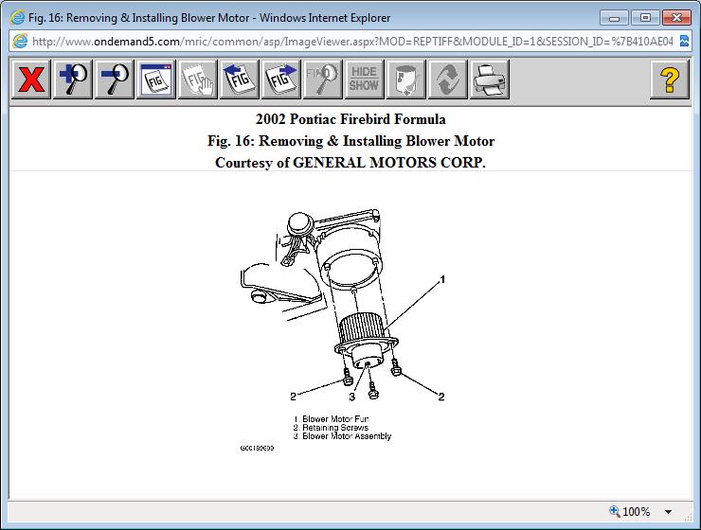Click legend line '2. Retaining Screws'
The width and height of the screenshot is (701, 530).
pyautogui.click(x=331, y=427)
